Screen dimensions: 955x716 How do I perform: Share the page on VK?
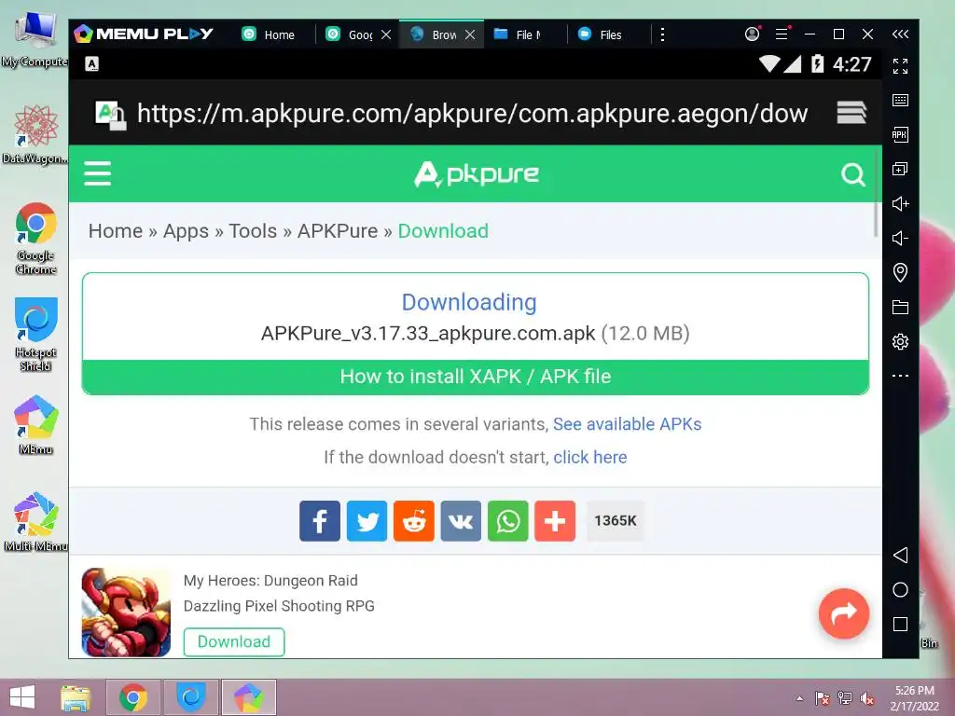(x=461, y=521)
